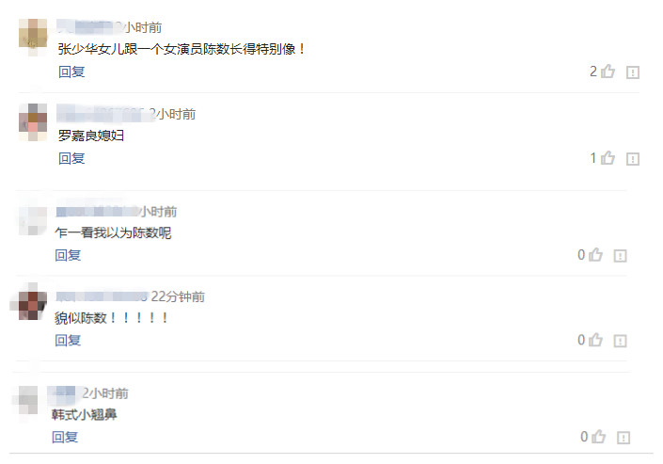Report the 乍一看我以为陈数呢 comment
This screenshot has width=663, height=464.
(621, 256)
